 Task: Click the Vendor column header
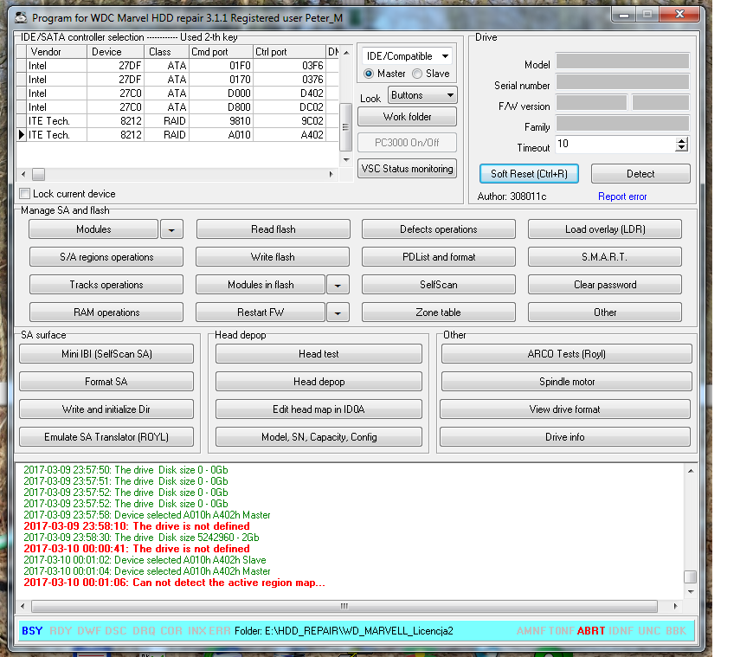56,52
